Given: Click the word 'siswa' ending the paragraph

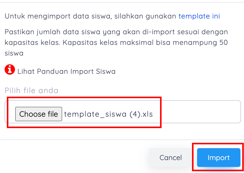Looking at the screenshot, I should click(x=14, y=53).
